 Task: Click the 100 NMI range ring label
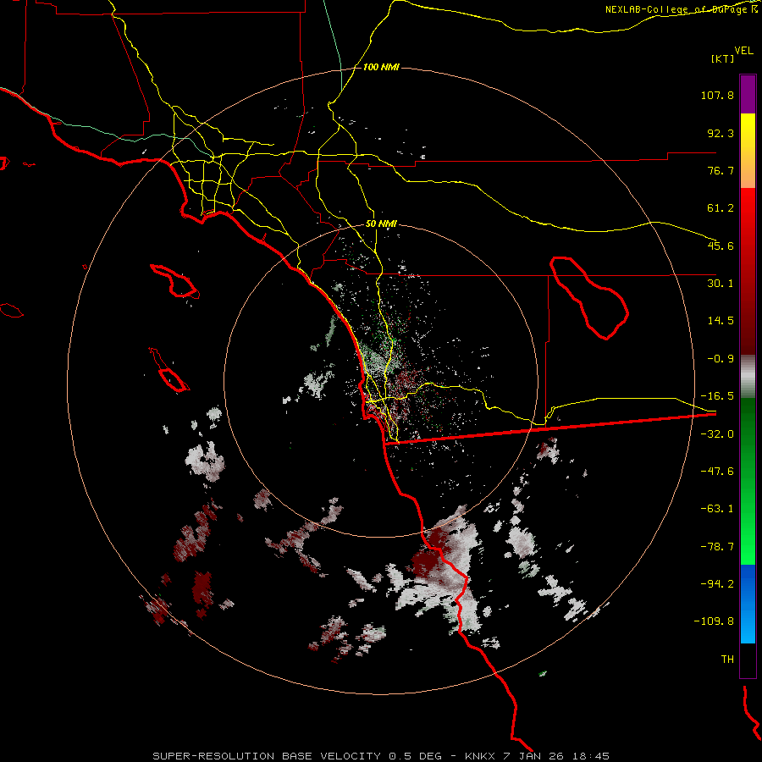point(381,67)
